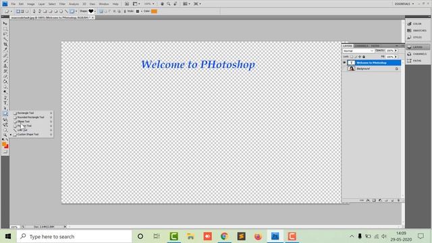Enable Fill pixels mode in options bar
The height and width of the screenshot is (243, 432).
(x=27, y=11)
